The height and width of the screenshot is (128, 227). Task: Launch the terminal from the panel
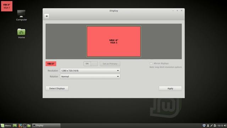[x=24, y=126]
